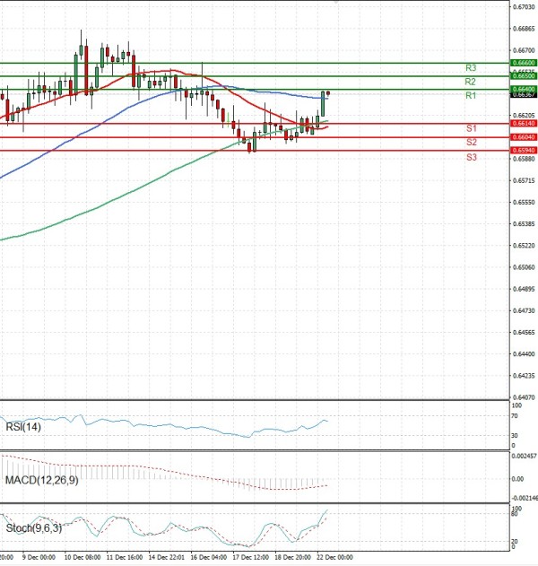Click the R3 resistance label
Viewport: 538px width, 566px height.
tap(470, 68)
